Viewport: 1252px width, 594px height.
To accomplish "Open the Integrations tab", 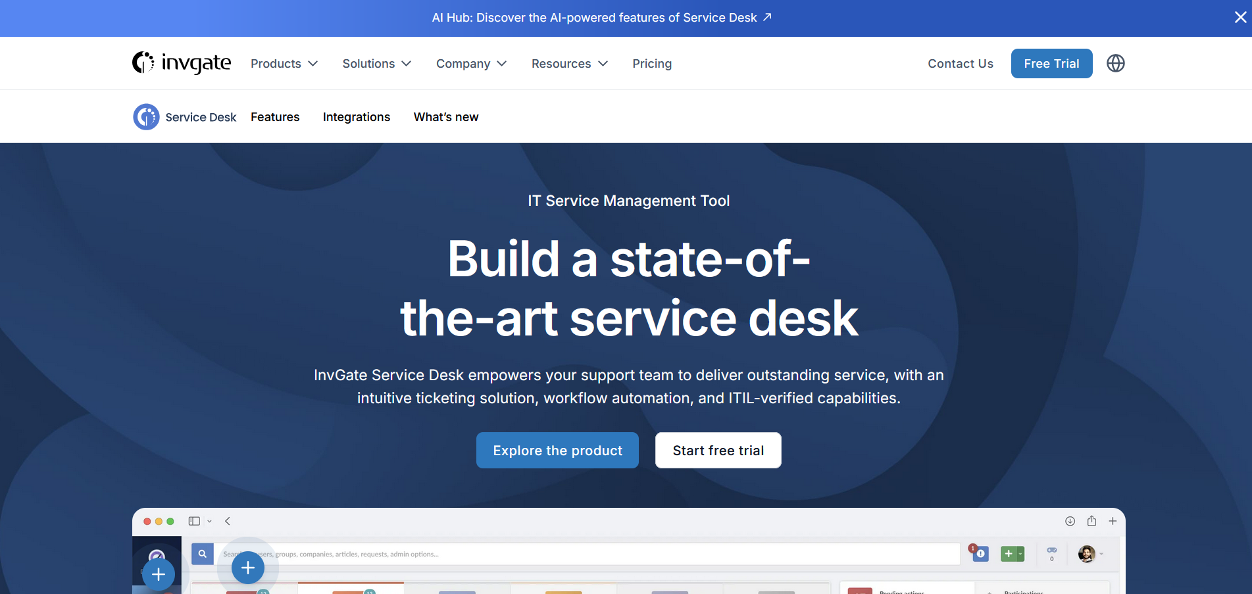I will 357,117.
